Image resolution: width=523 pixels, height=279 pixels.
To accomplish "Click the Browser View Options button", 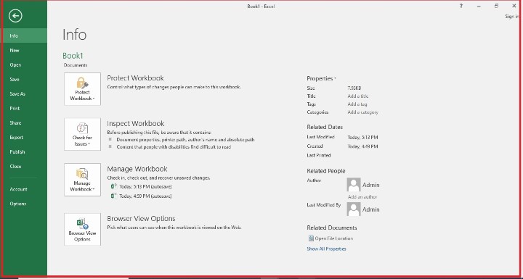I will tap(82, 230).
